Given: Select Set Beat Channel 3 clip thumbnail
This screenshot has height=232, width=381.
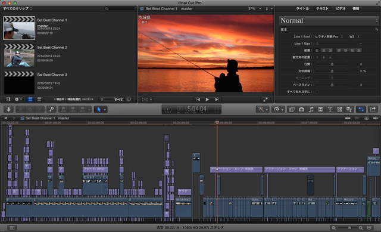Looking at the screenshot, I should pyautogui.click(x=19, y=82).
